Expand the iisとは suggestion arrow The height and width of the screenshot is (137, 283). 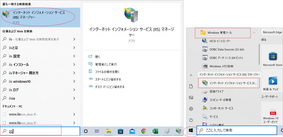coord(74,48)
